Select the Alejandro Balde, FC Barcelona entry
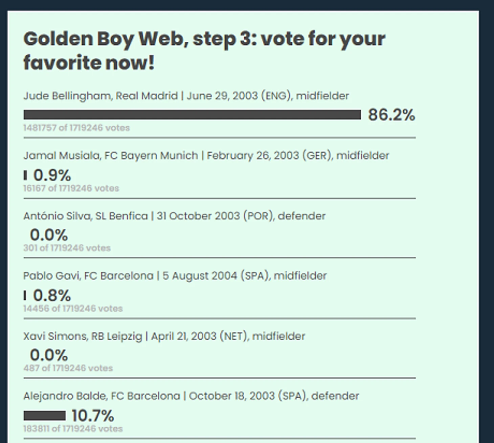The height and width of the screenshot is (443, 494). point(191,396)
